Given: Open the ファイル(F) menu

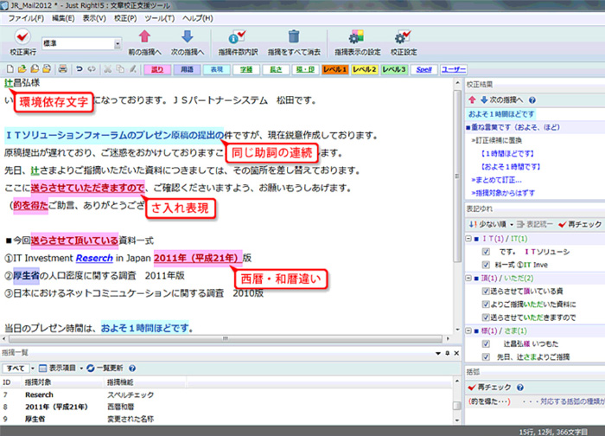Looking at the screenshot, I should 26,18.
